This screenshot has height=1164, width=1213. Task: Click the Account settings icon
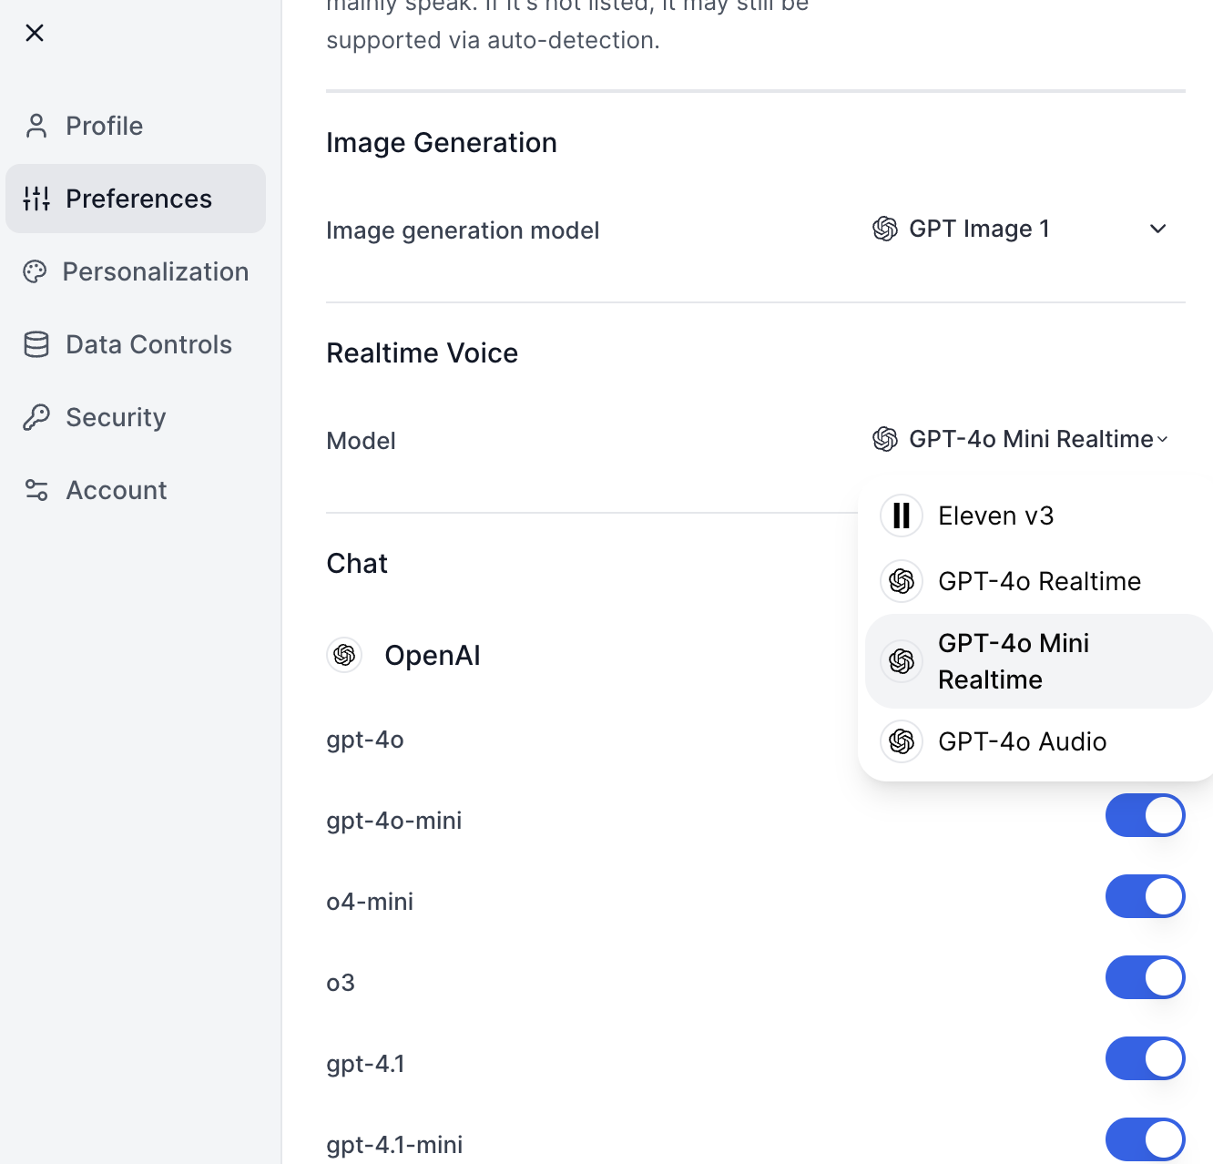36,490
